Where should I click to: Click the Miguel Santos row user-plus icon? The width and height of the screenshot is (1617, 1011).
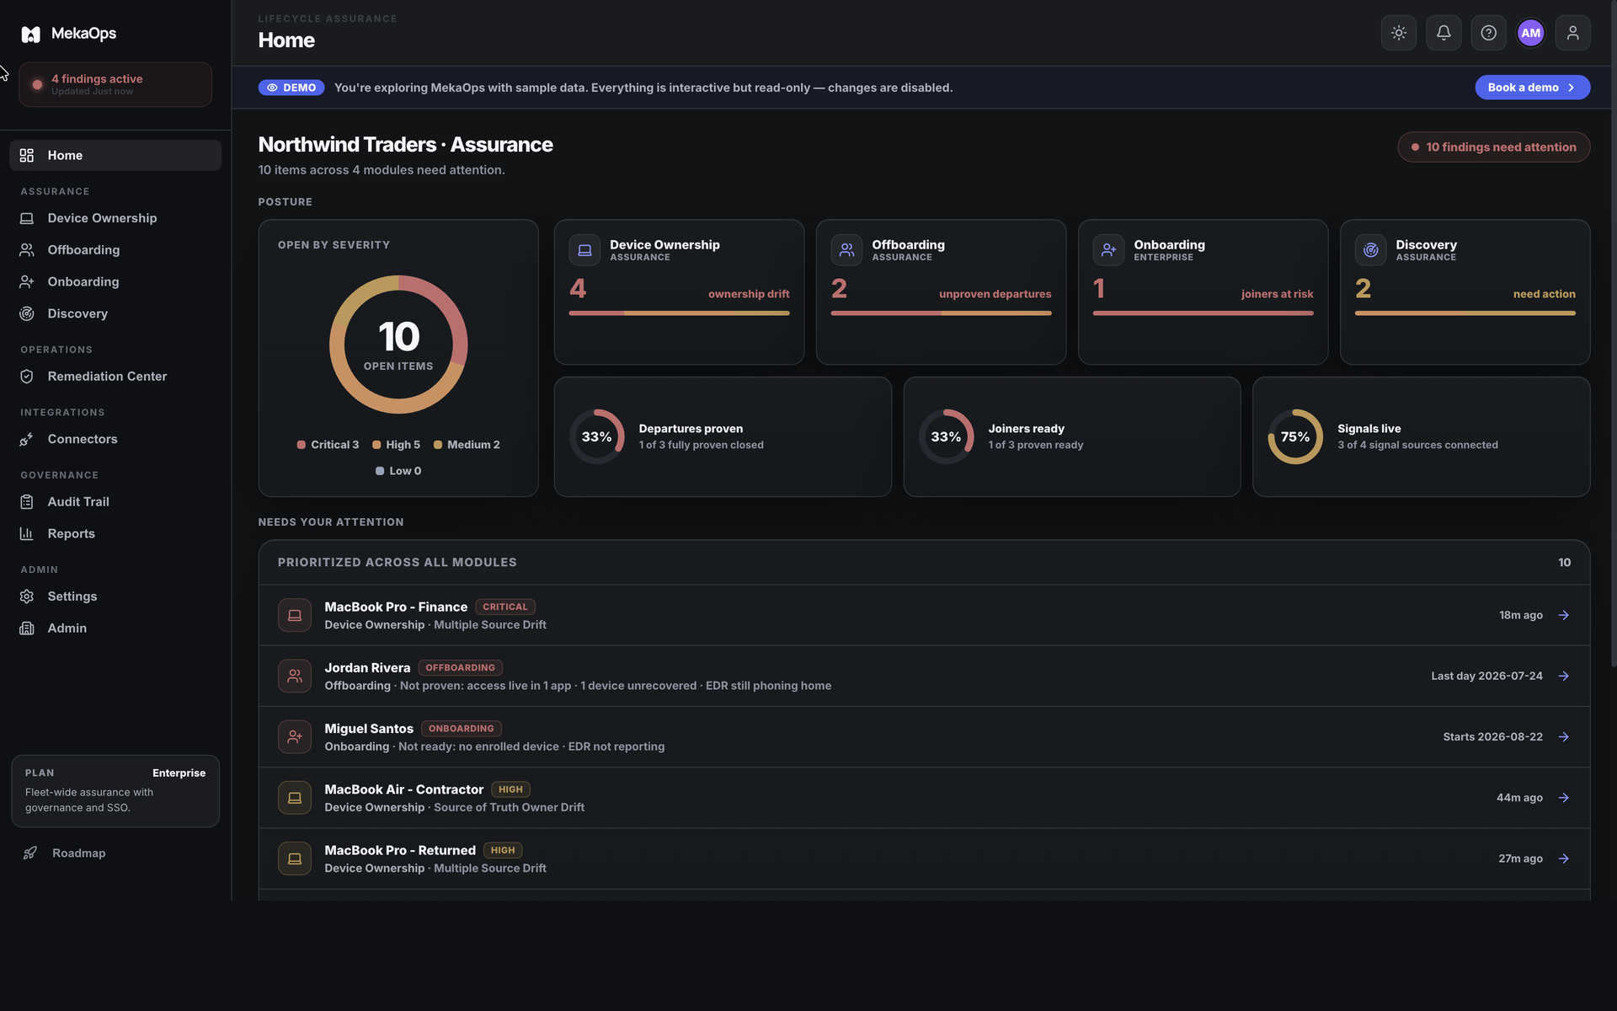pyautogui.click(x=295, y=736)
